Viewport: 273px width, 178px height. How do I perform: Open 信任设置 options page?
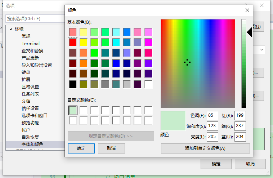tap(30, 108)
